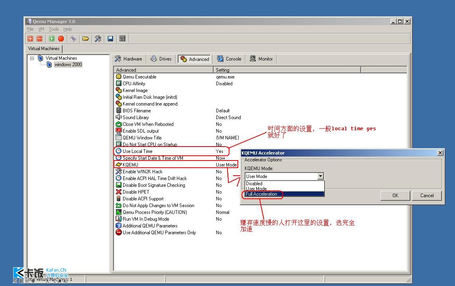The width and height of the screenshot is (455, 286).
Task: Click the Sound Library speaker icon
Action: (119, 117)
